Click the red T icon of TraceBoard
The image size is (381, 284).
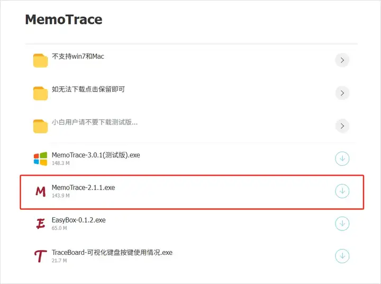point(40,256)
